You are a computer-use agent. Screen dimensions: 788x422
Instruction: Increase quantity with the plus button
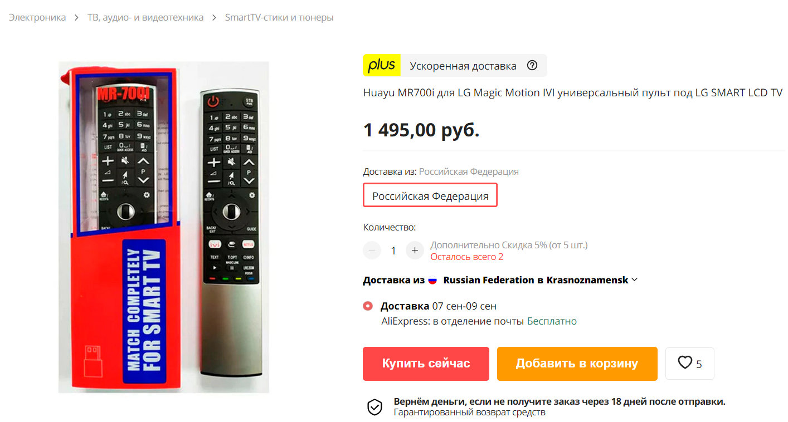[x=415, y=251]
